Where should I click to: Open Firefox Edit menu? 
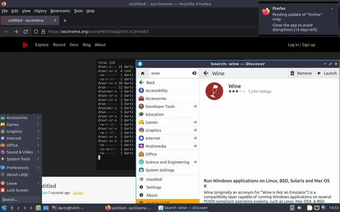tap(15, 11)
